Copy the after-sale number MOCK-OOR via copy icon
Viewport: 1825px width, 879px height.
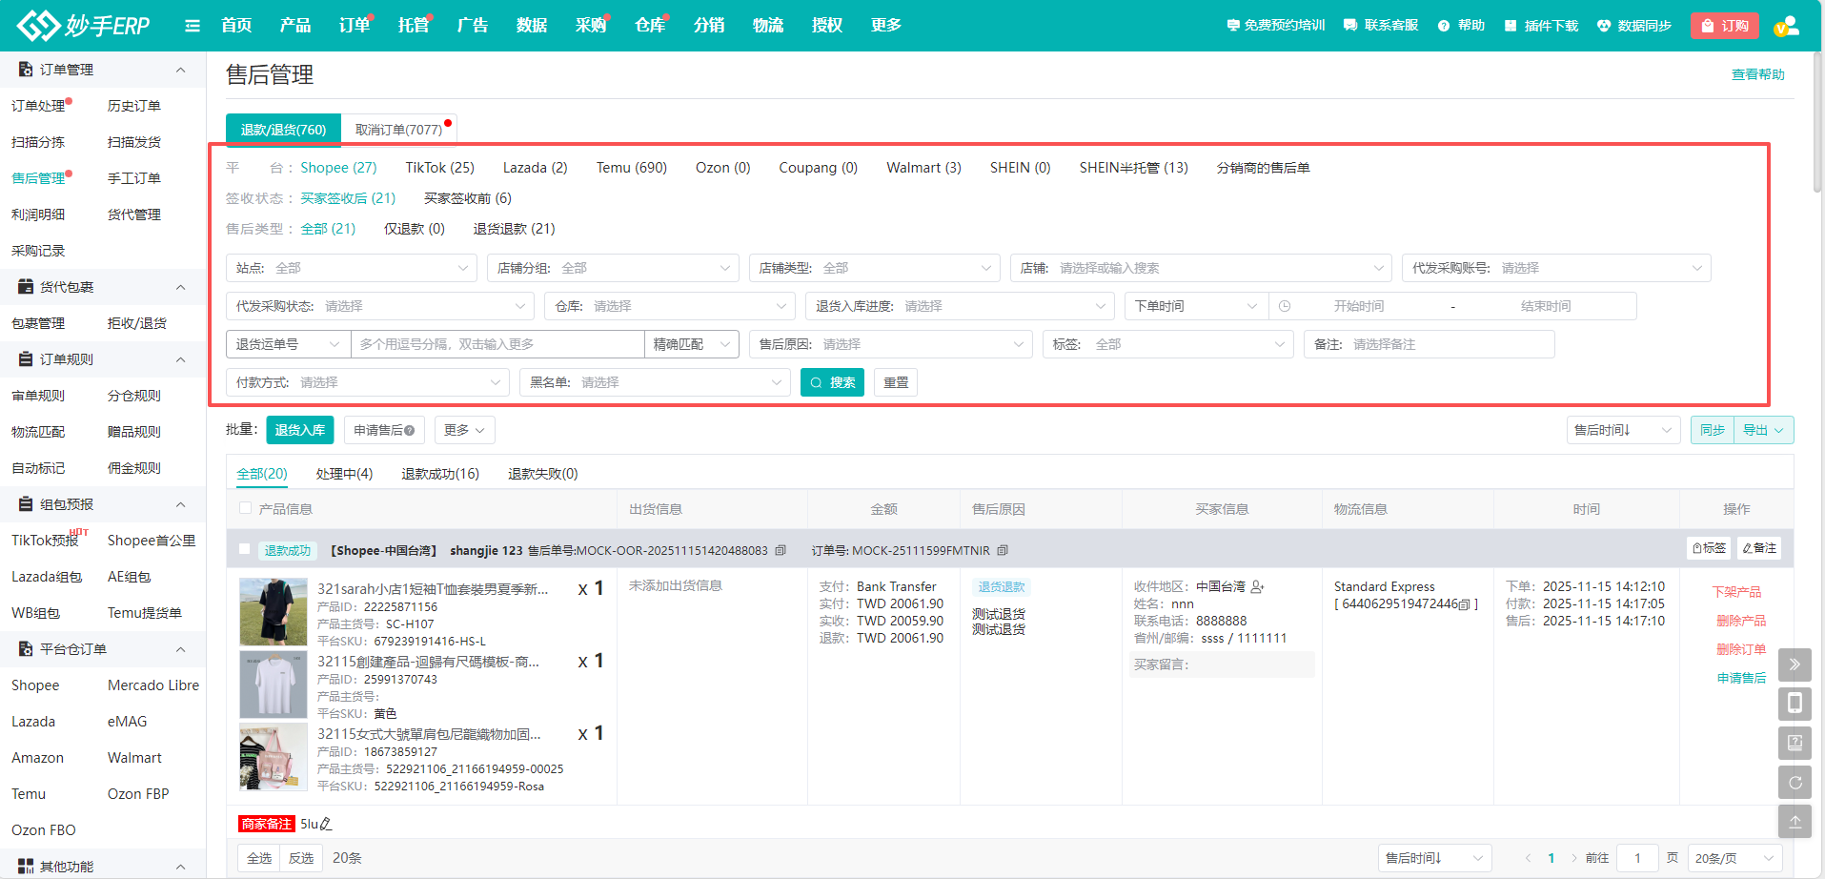coord(781,551)
